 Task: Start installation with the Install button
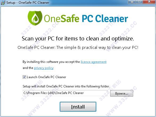point(78,107)
